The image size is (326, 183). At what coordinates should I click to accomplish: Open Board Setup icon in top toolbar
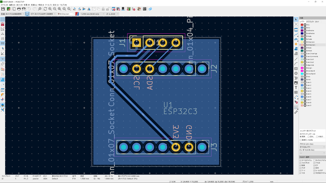pyautogui.click(x=8, y=9)
